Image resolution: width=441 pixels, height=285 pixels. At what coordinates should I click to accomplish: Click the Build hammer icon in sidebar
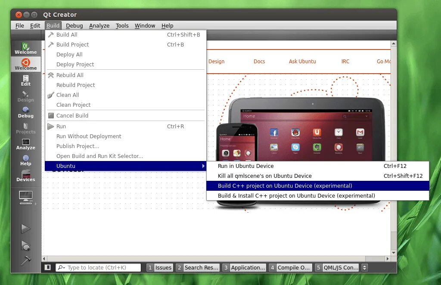click(25, 260)
